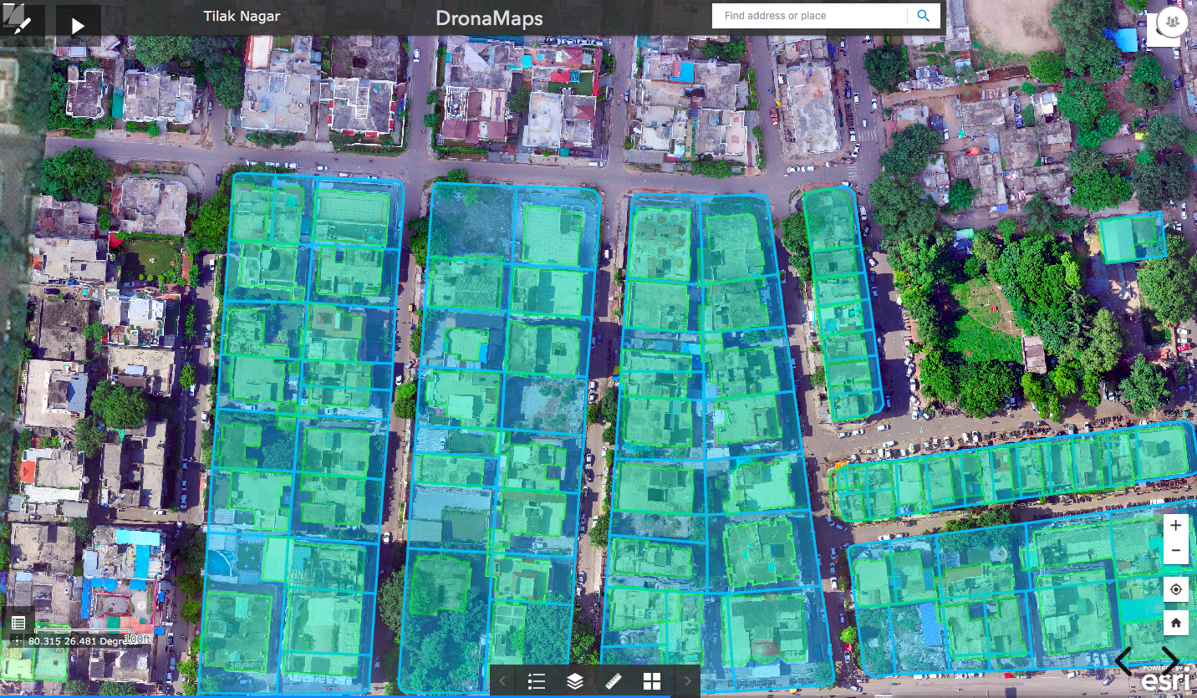1197x698 pixels.
Task: Click into the Find address or place field
Action: 809,16
